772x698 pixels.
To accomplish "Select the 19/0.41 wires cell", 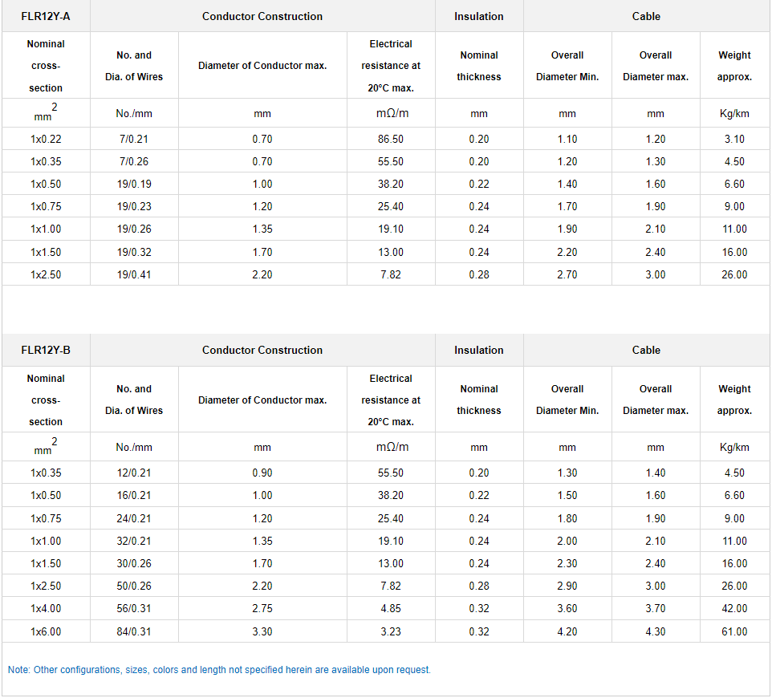I will tap(133, 274).
